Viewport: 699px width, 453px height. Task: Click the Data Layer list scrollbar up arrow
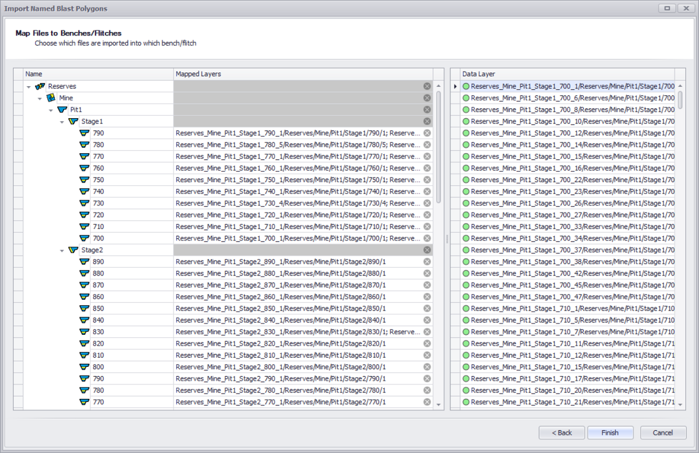pyautogui.click(x=680, y=86)
